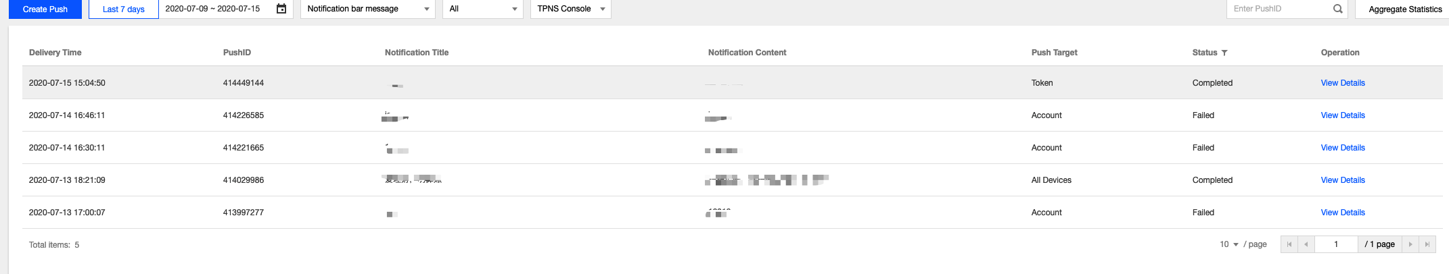
Task: Select the Last 7 days tab
Action: [x=124, y=9]
